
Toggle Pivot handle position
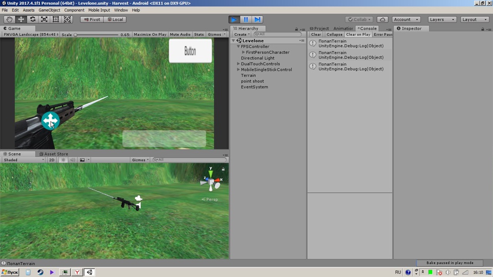tap(92, 19)
